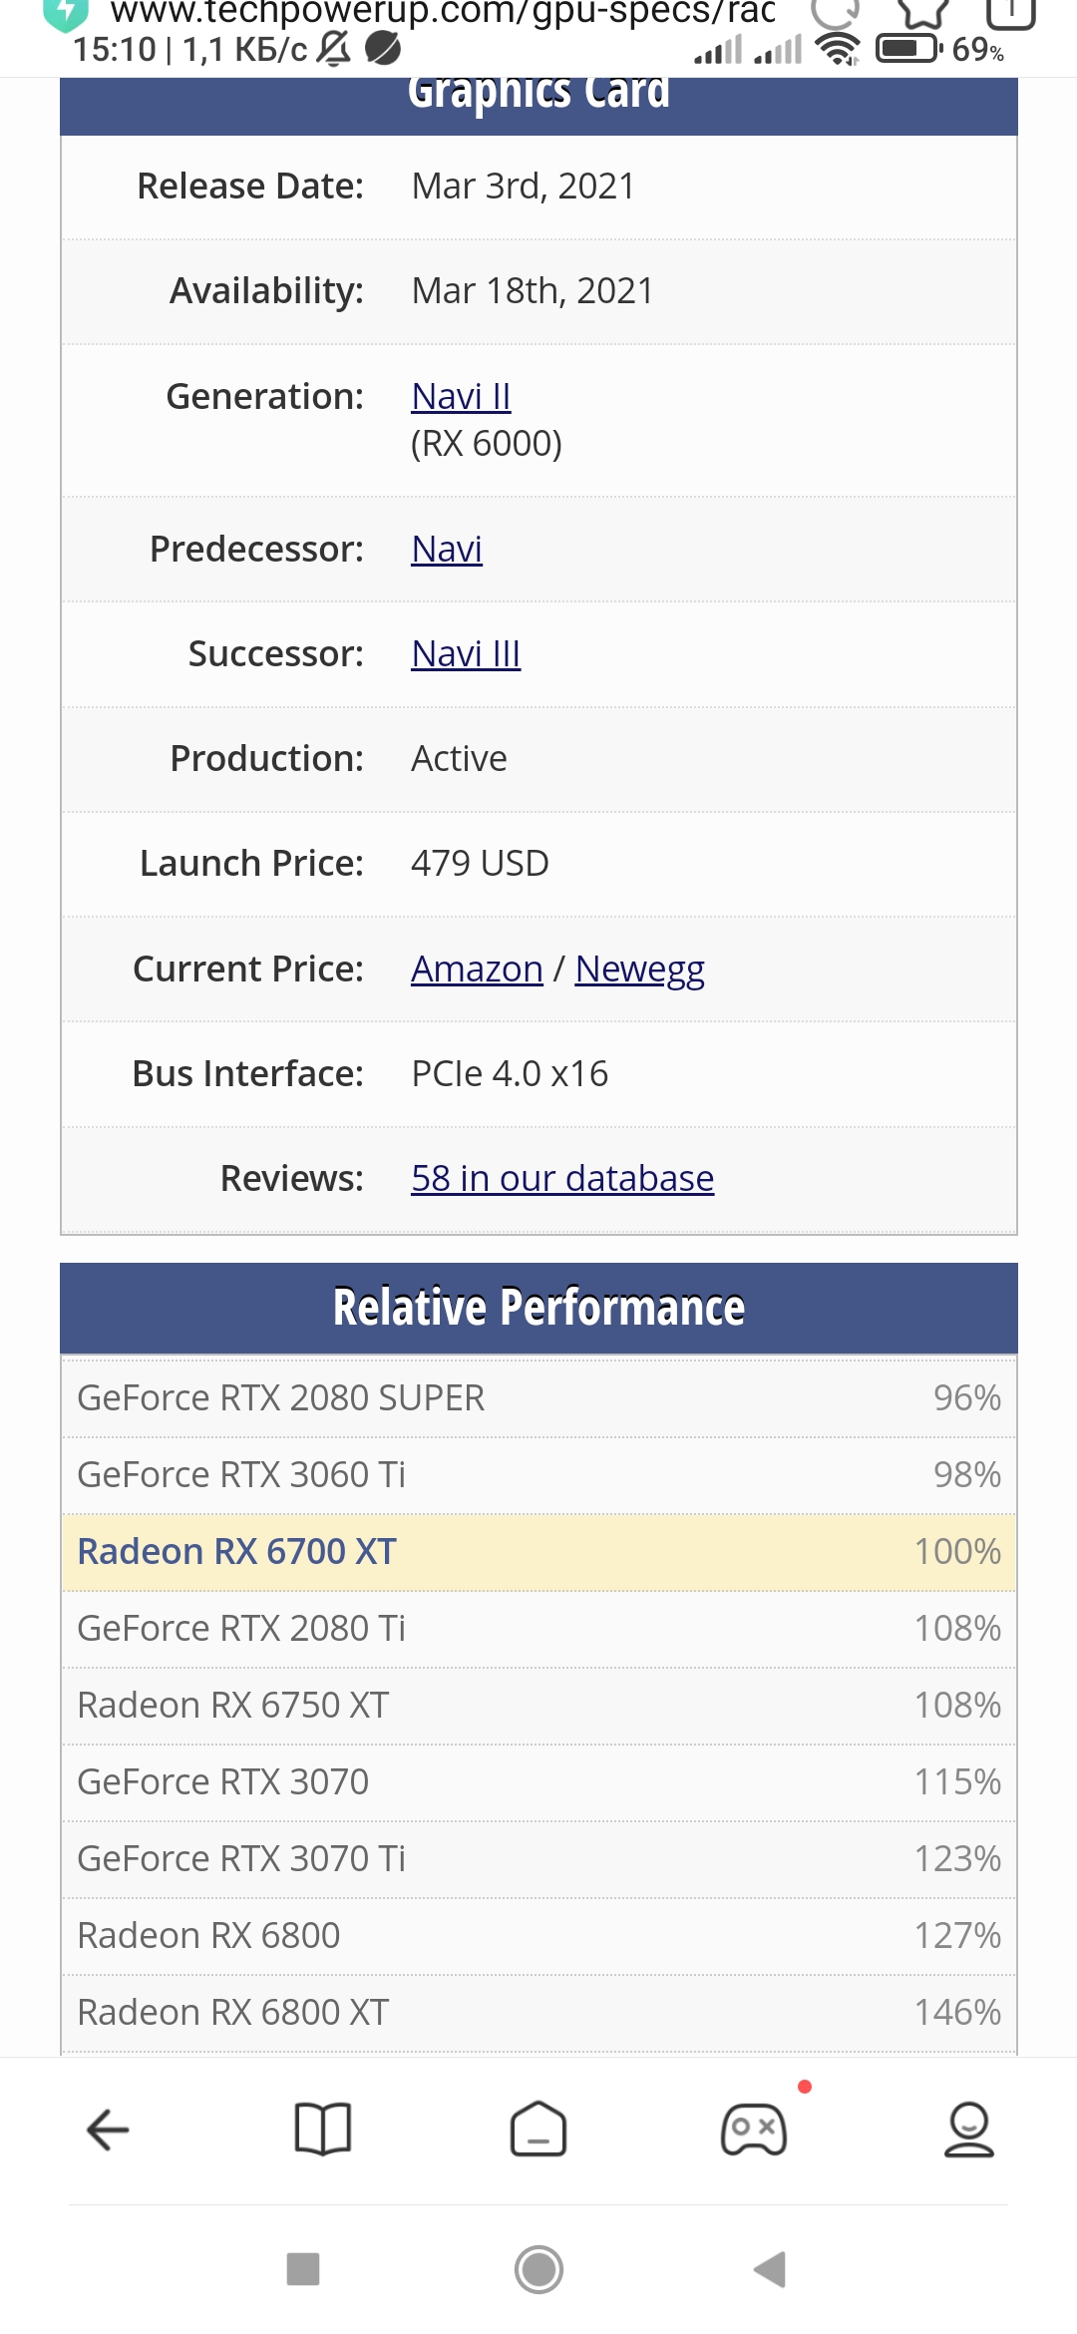Image resolution: width=1077 pixels, height=2334 pixels.
Task: Open the Amazon current price link
Action: point(477,970)
